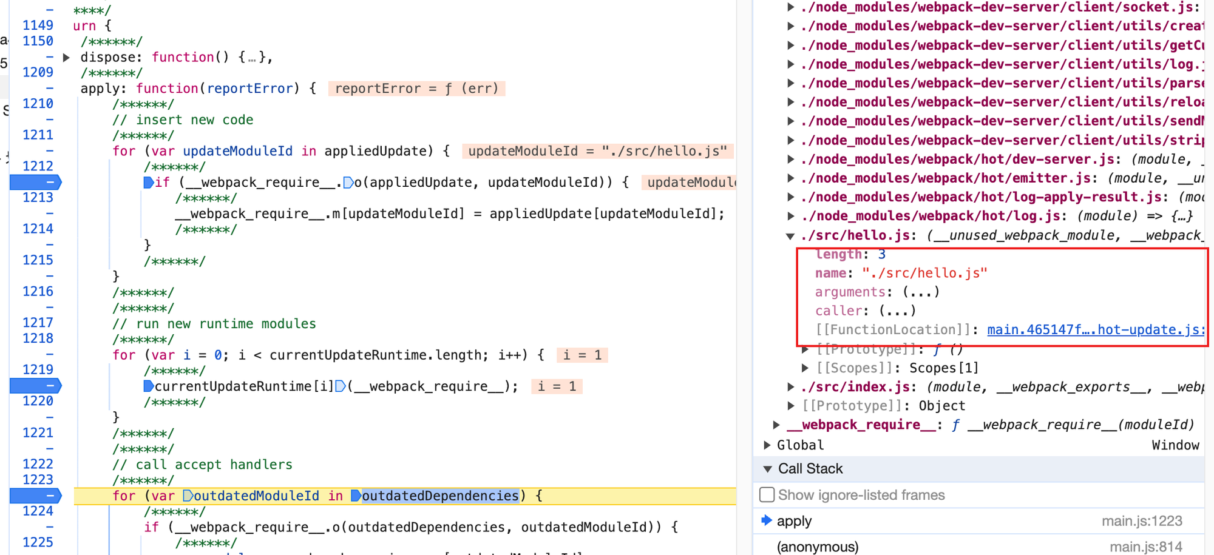Click line number 1222 in gutter

point(38,464)
